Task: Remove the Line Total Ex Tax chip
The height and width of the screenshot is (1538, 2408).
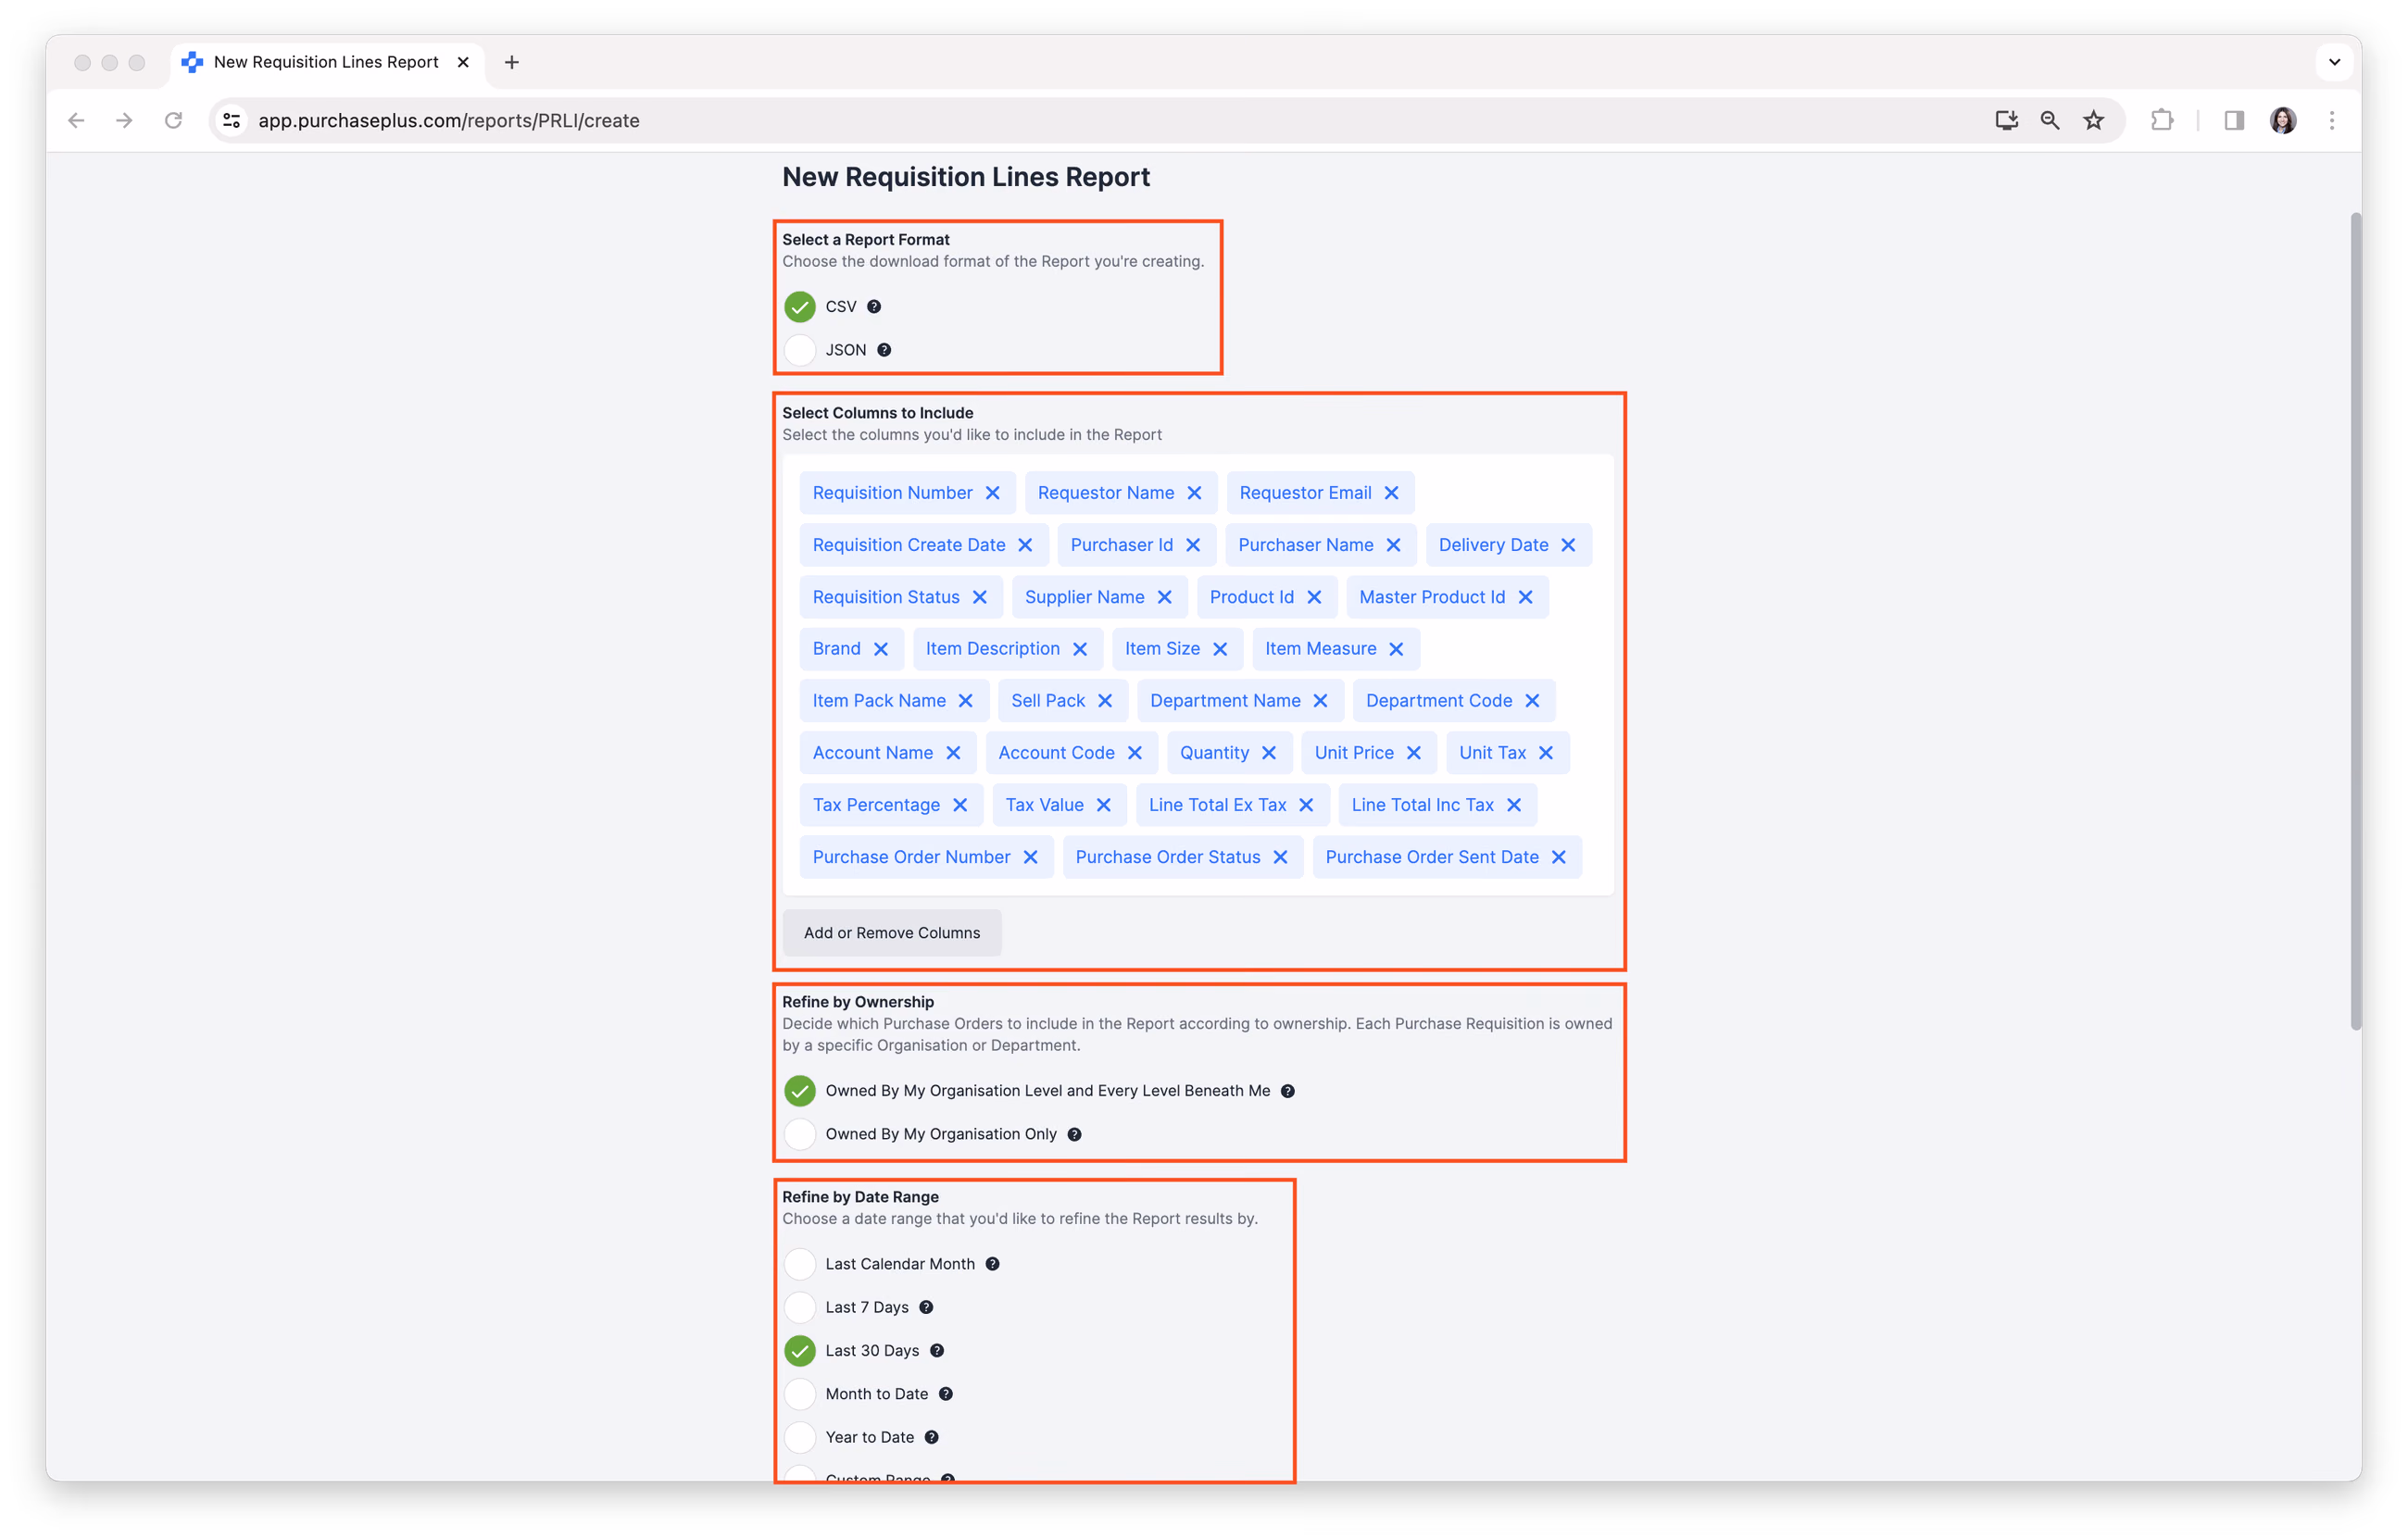Action: click(x=1306, y=805)
